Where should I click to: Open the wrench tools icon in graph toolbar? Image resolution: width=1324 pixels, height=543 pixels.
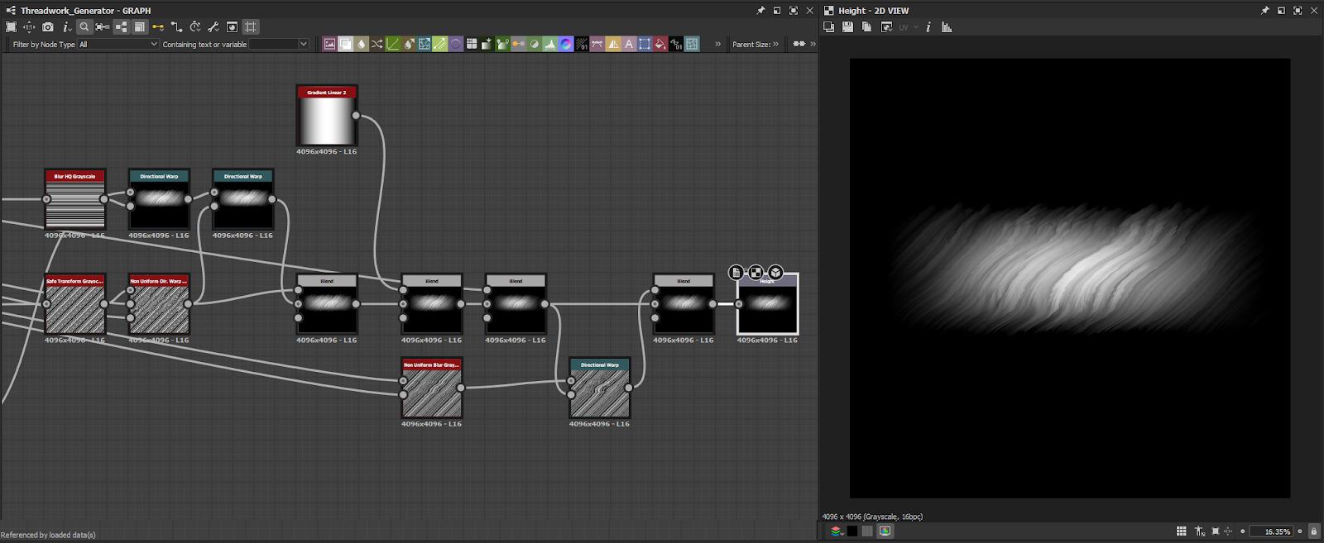click(x=213, y=27)
